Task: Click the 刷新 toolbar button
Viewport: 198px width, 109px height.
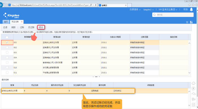Action: (x=13, y=27)
